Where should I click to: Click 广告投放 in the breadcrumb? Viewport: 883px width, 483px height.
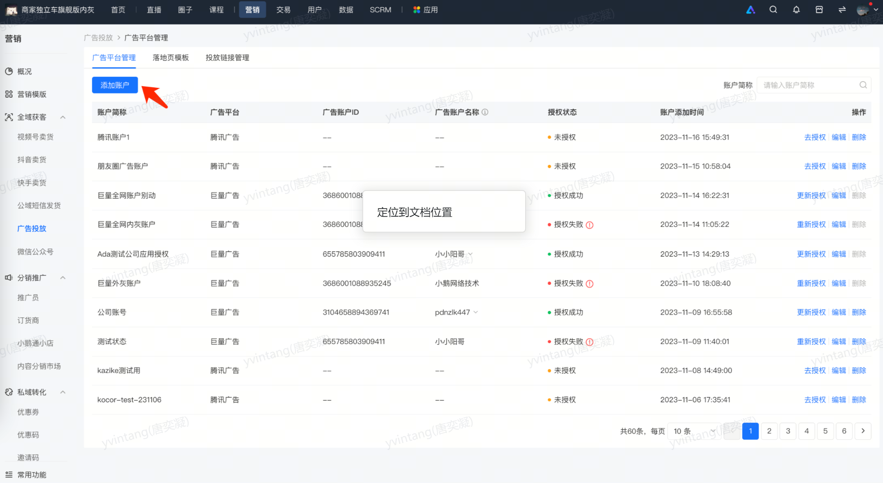[x=98, y=38]
